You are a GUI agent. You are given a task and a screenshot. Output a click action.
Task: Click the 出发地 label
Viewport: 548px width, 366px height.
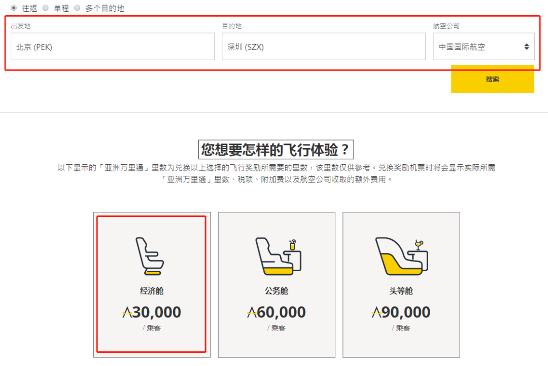(21, 26)
